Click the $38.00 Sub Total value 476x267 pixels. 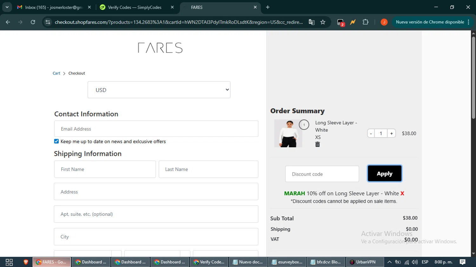click(410, 218)
